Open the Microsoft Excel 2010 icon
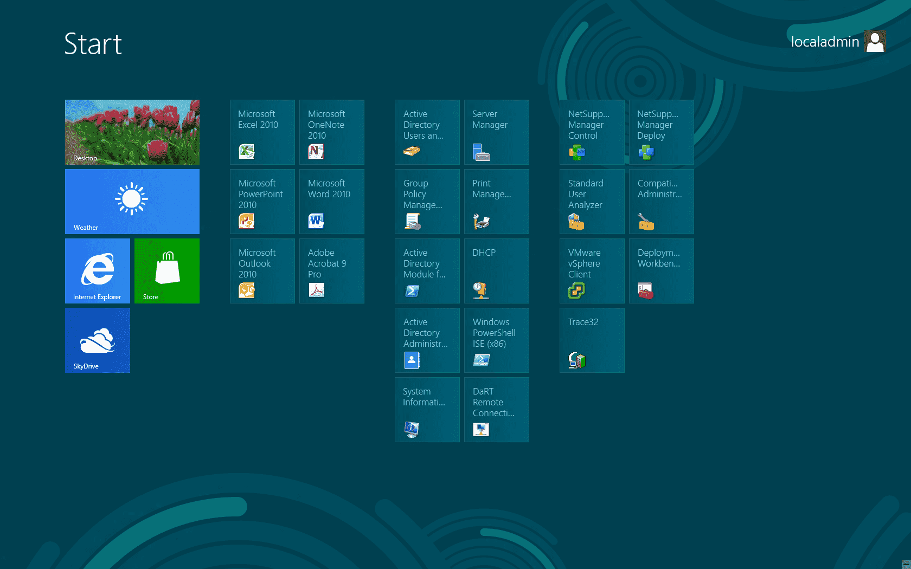The height and width of the screenshot is (569, 911). (x=247, y=152)
